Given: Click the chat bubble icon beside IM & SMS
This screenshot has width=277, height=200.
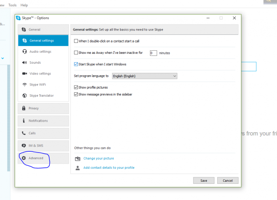Looking at the screenshot, I should pos(24,145).
